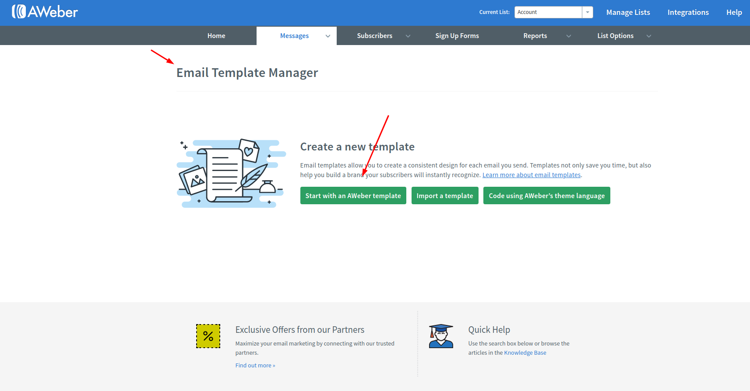Image resolution: width=750 pixels, height=391 pixels.
Task: Switch to the Home tab
Action: (216, 36)
